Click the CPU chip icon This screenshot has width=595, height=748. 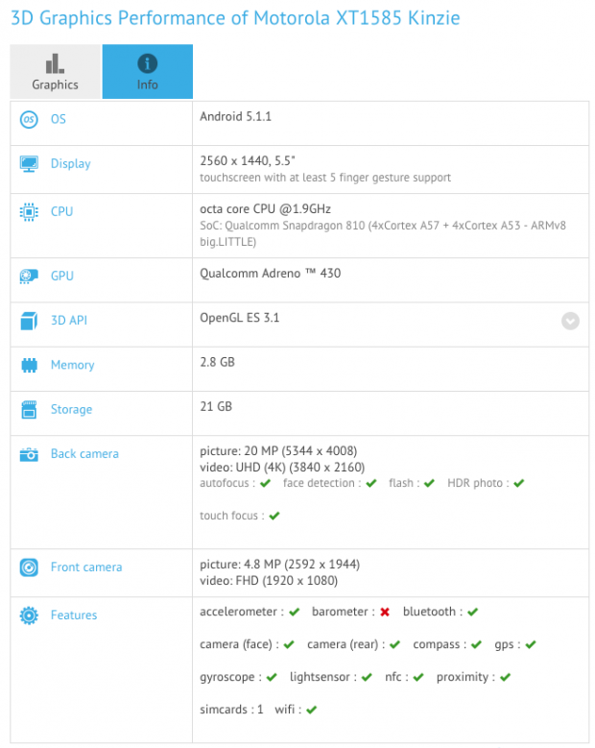click(x=29, y=212)
